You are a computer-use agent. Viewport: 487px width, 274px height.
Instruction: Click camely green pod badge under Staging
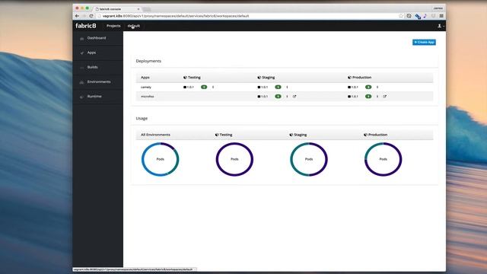[x=278, y=88]
